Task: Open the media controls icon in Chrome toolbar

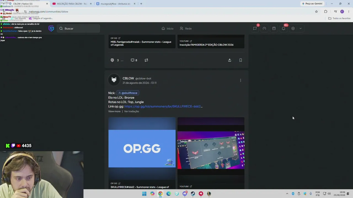Action: pos(335,12)
